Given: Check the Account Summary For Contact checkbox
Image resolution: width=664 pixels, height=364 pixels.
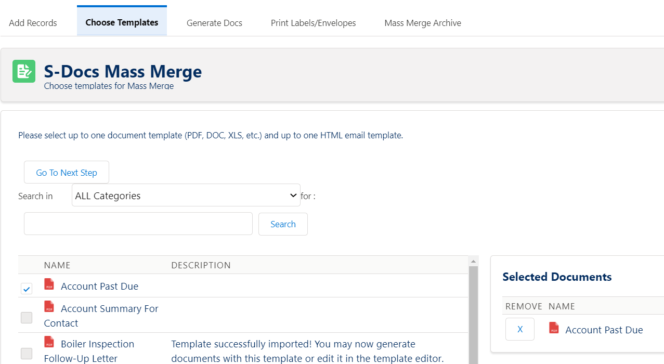Looking at the screenshot, I should (x=27, y=318).
